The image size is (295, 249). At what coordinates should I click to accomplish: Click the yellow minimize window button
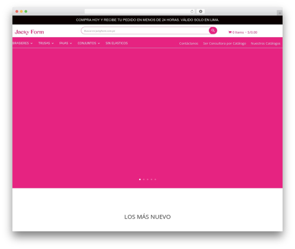click(21, 11)
